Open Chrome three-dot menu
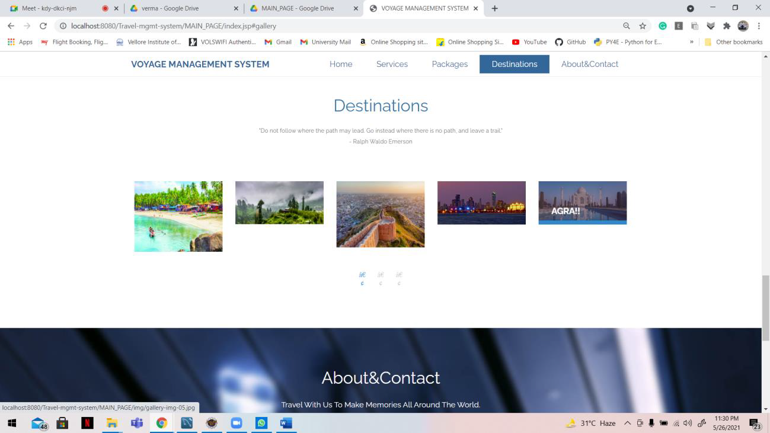 click(759, 26)
